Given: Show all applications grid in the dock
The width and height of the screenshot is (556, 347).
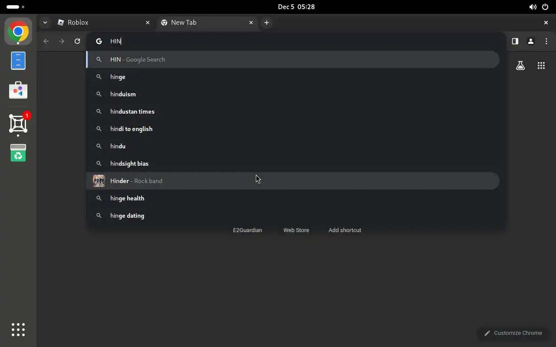Looking at the screenshot, I should click(18, 330).
